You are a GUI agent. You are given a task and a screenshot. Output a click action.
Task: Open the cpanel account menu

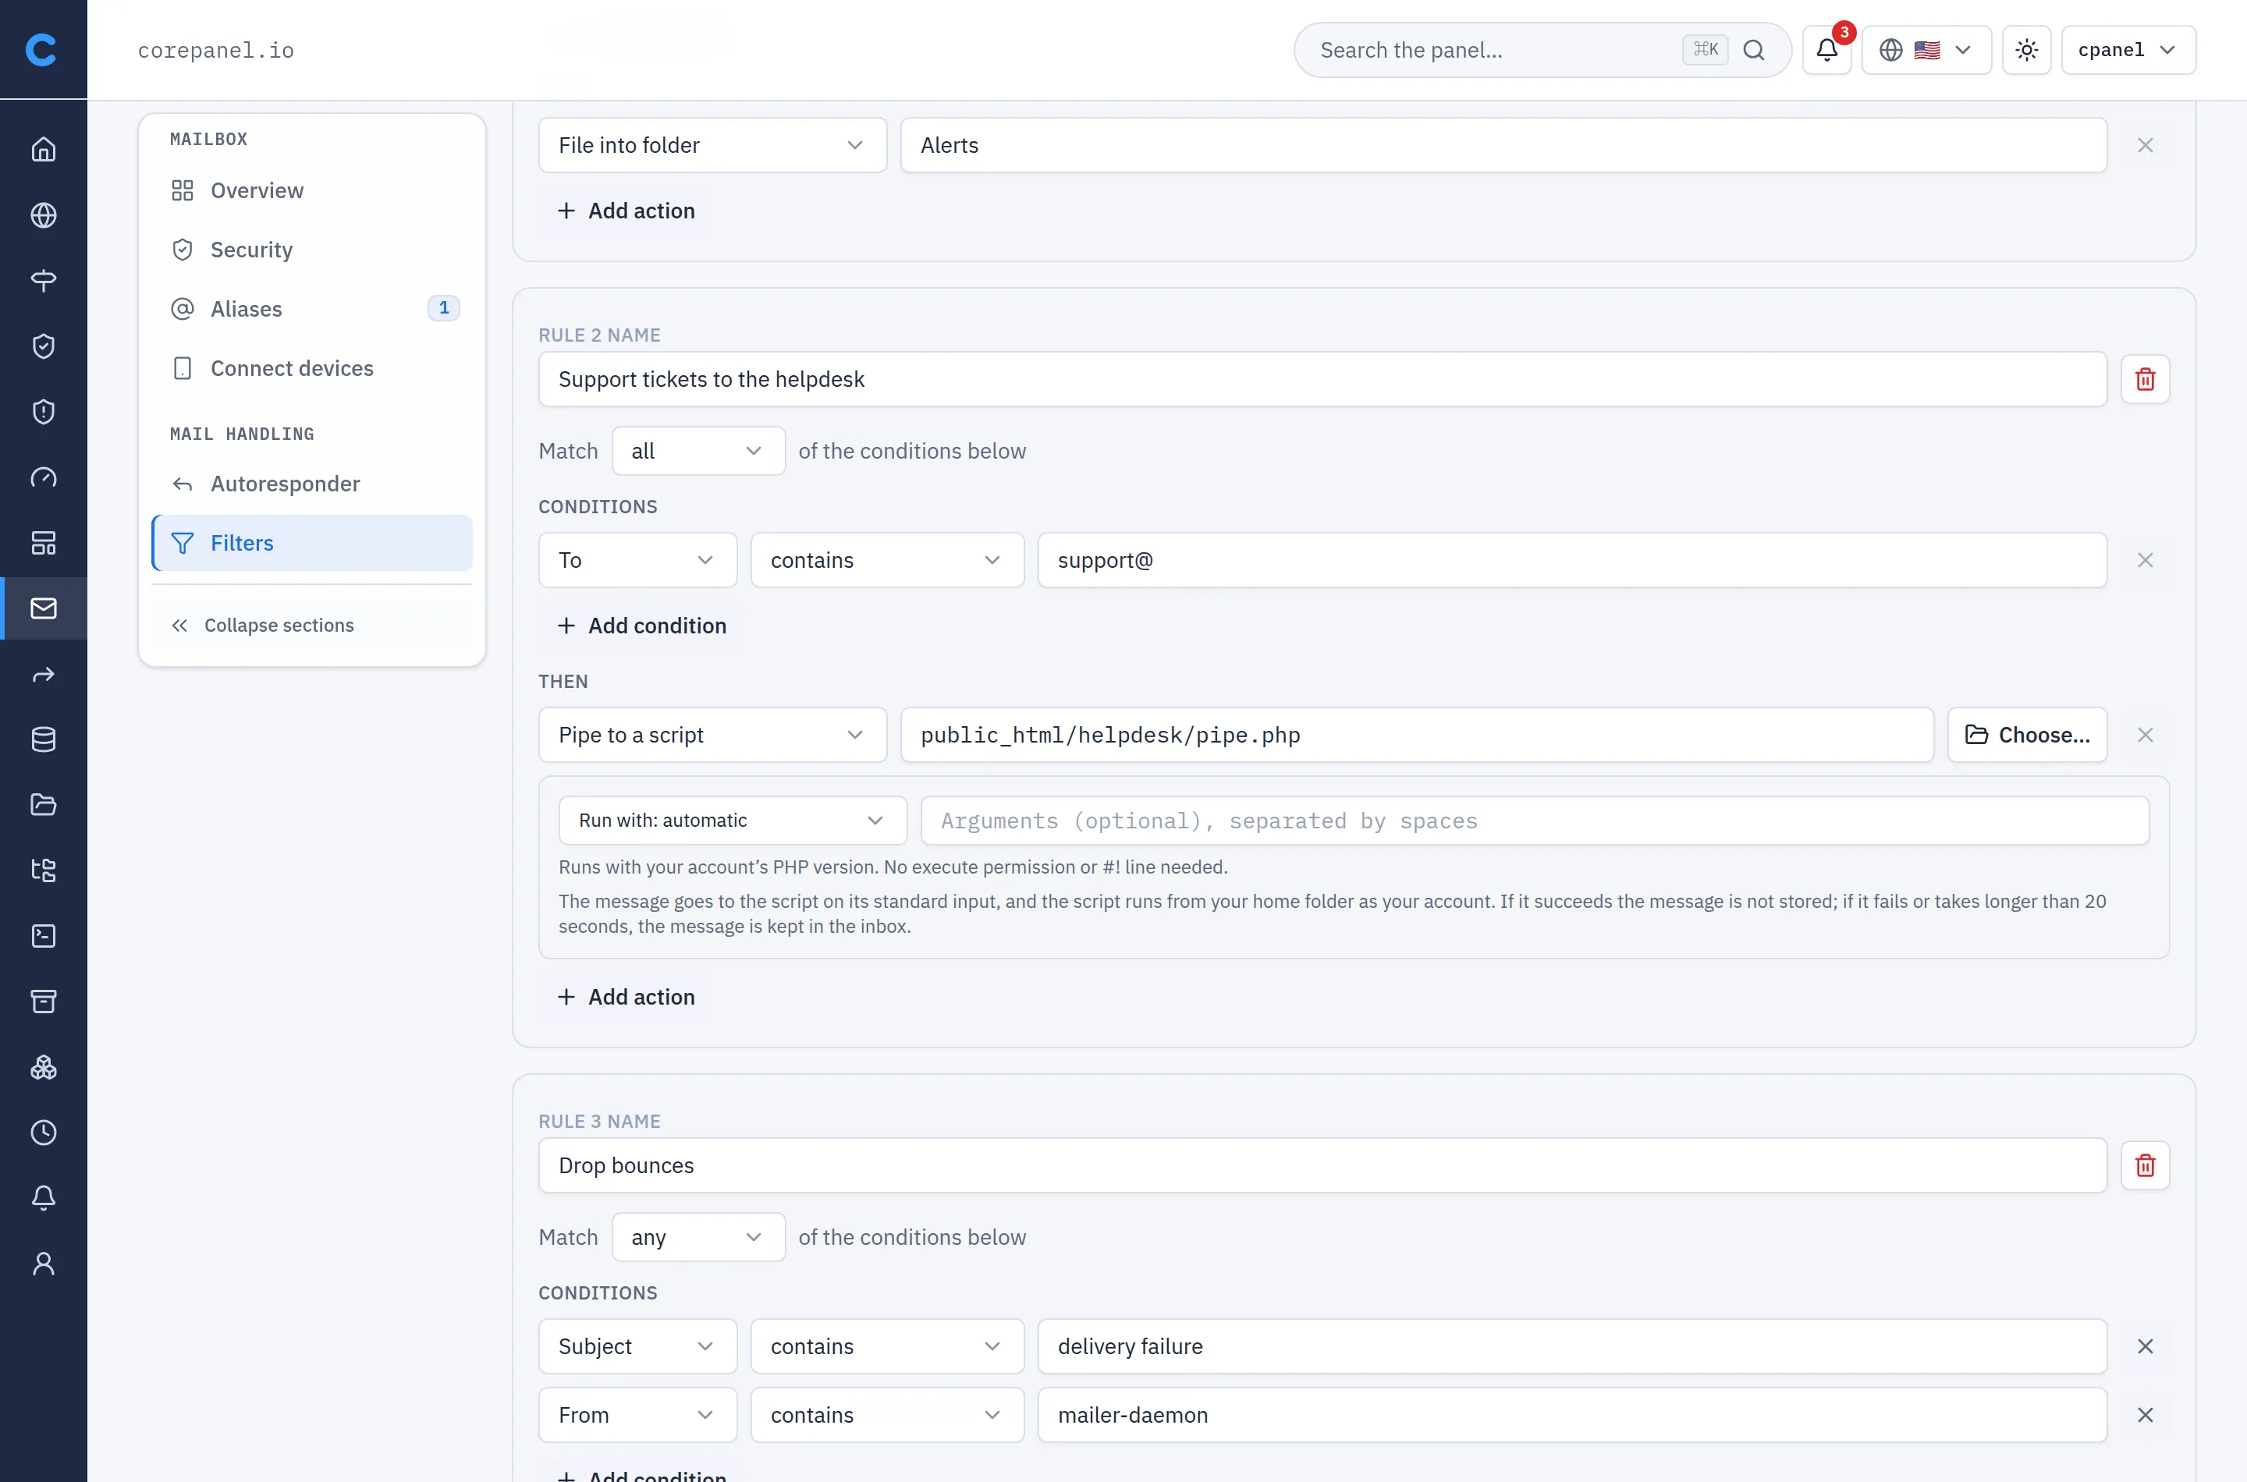click(x=2128, y=50)
